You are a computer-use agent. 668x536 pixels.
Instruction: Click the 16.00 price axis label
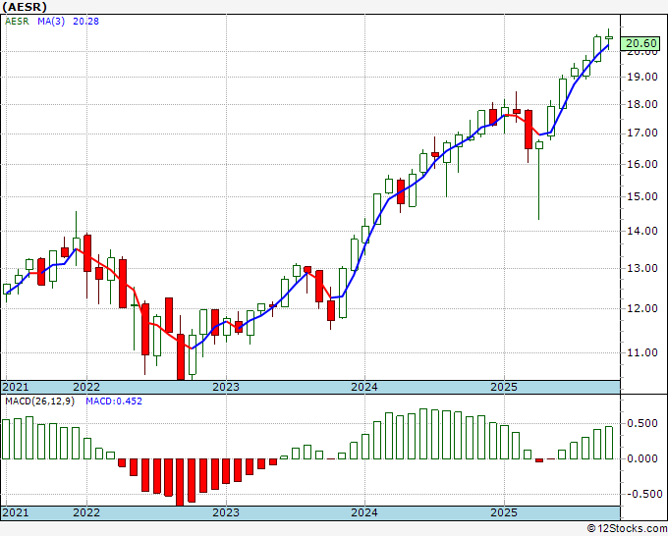[x=642, y=164]
